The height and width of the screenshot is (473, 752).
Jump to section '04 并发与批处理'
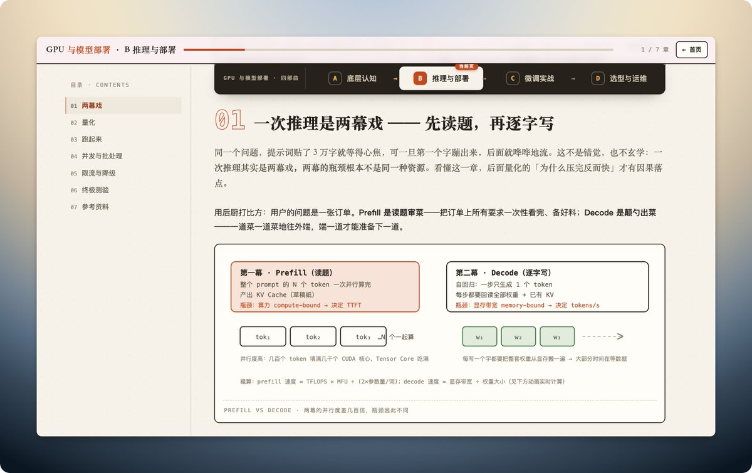coord(123,156)
